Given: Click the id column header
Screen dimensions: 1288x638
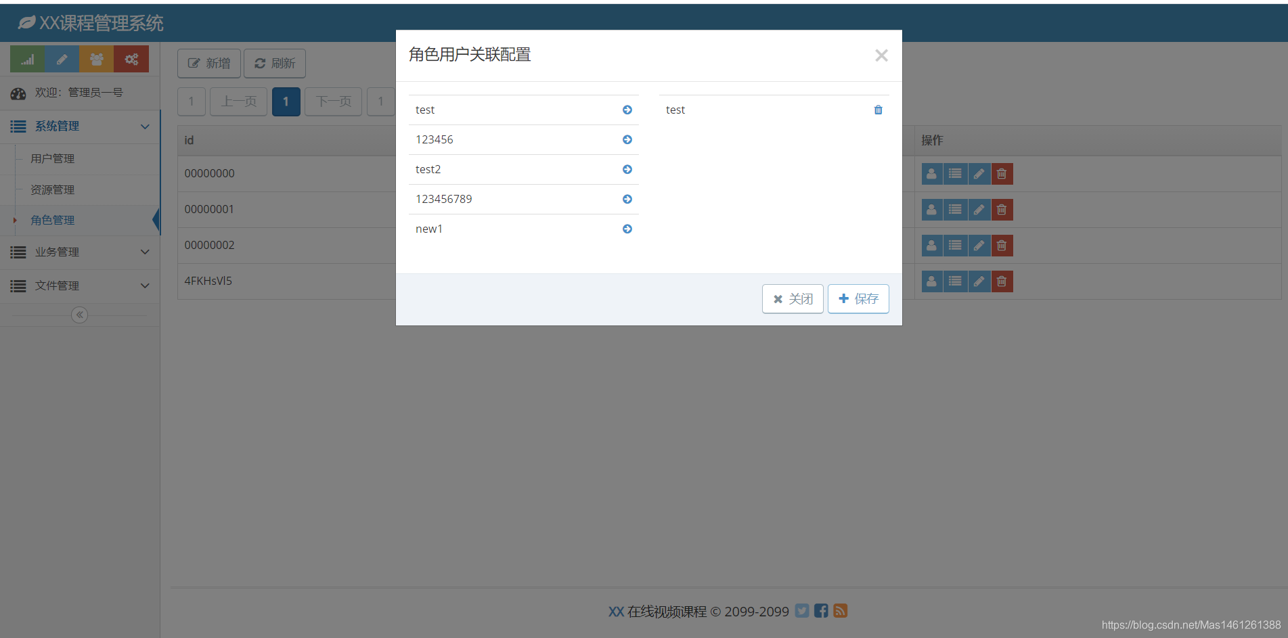Looking at the screenshot, I should (x=189, y=140).
